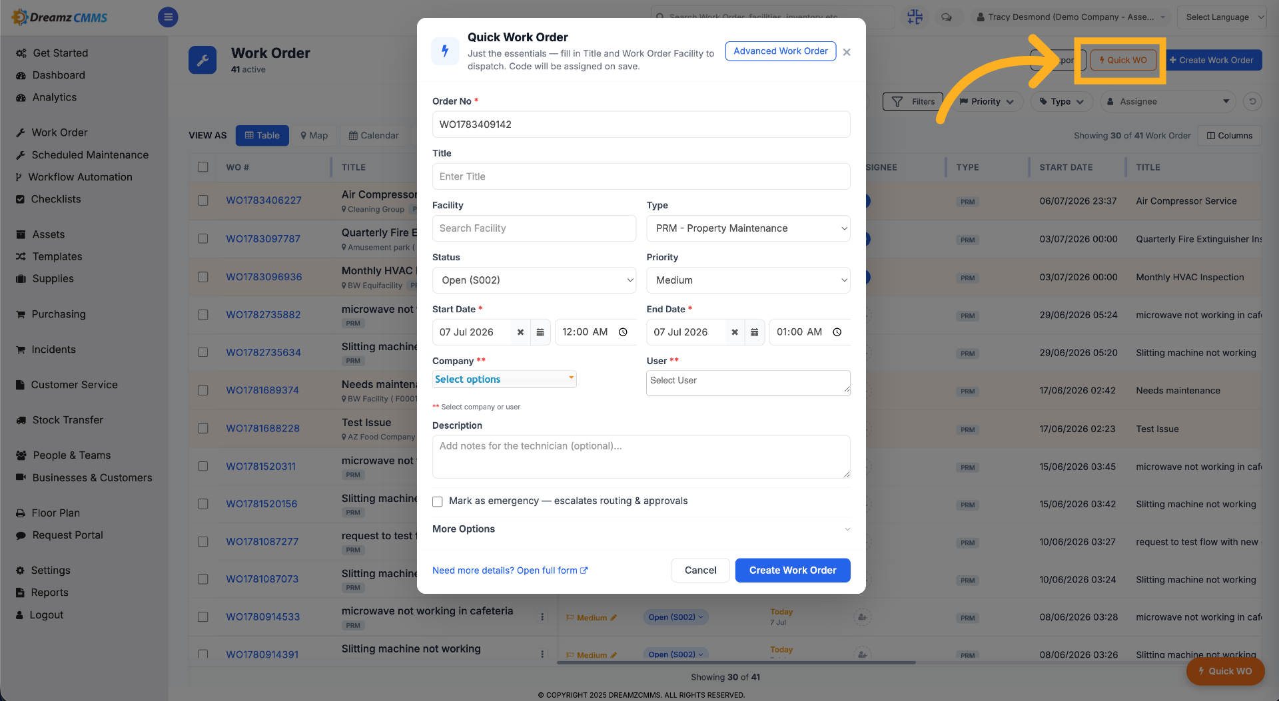Open People & Teams in sidebar

[71, 455]
